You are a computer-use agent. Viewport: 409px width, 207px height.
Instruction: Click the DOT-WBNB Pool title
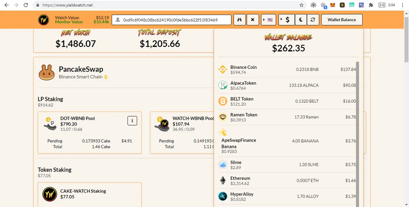click(x=78, y=118)
